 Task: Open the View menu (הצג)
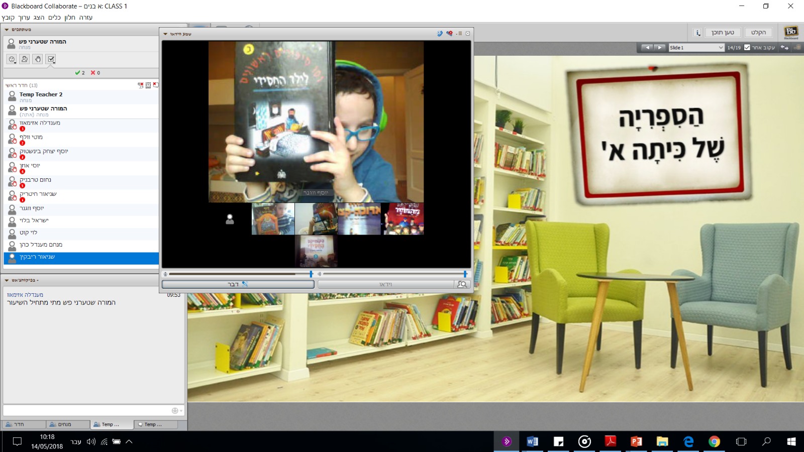(x=39, y=18)
